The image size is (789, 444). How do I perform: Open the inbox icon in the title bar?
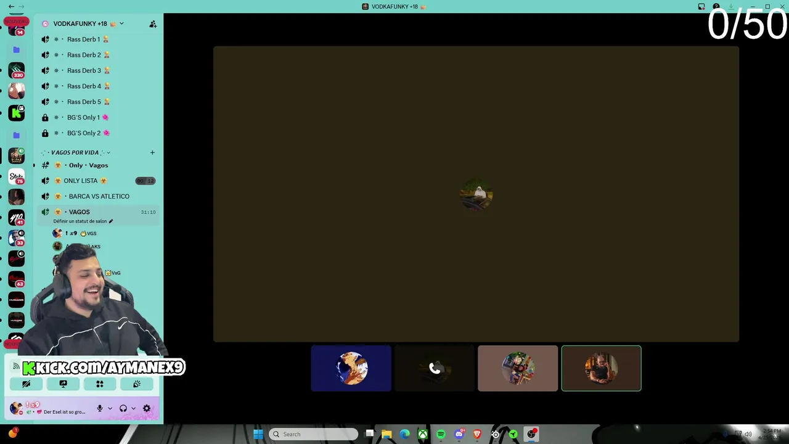701,6
